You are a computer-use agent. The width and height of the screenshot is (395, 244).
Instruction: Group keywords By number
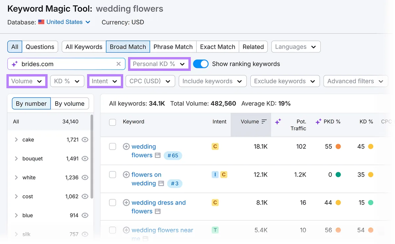[31, 104]
